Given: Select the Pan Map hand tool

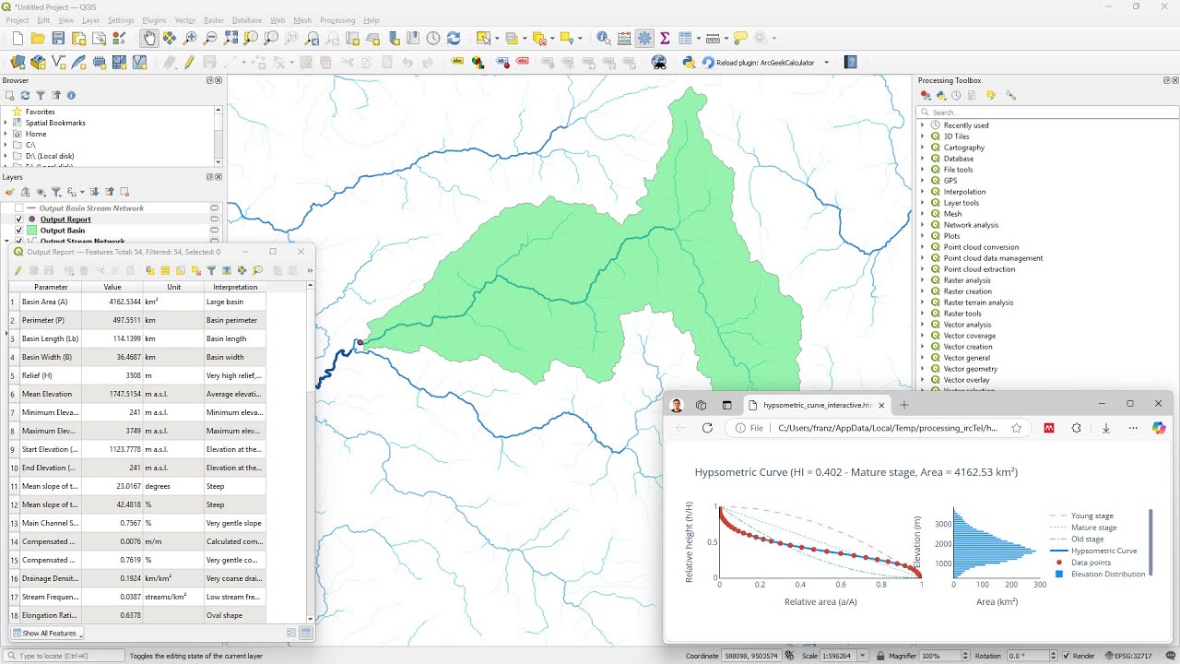Looking at the screenshot, I should tap(149, 38).
